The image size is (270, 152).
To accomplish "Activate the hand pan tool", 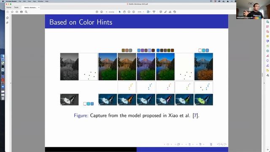I will pyautogui.click(x=124, y=12).
